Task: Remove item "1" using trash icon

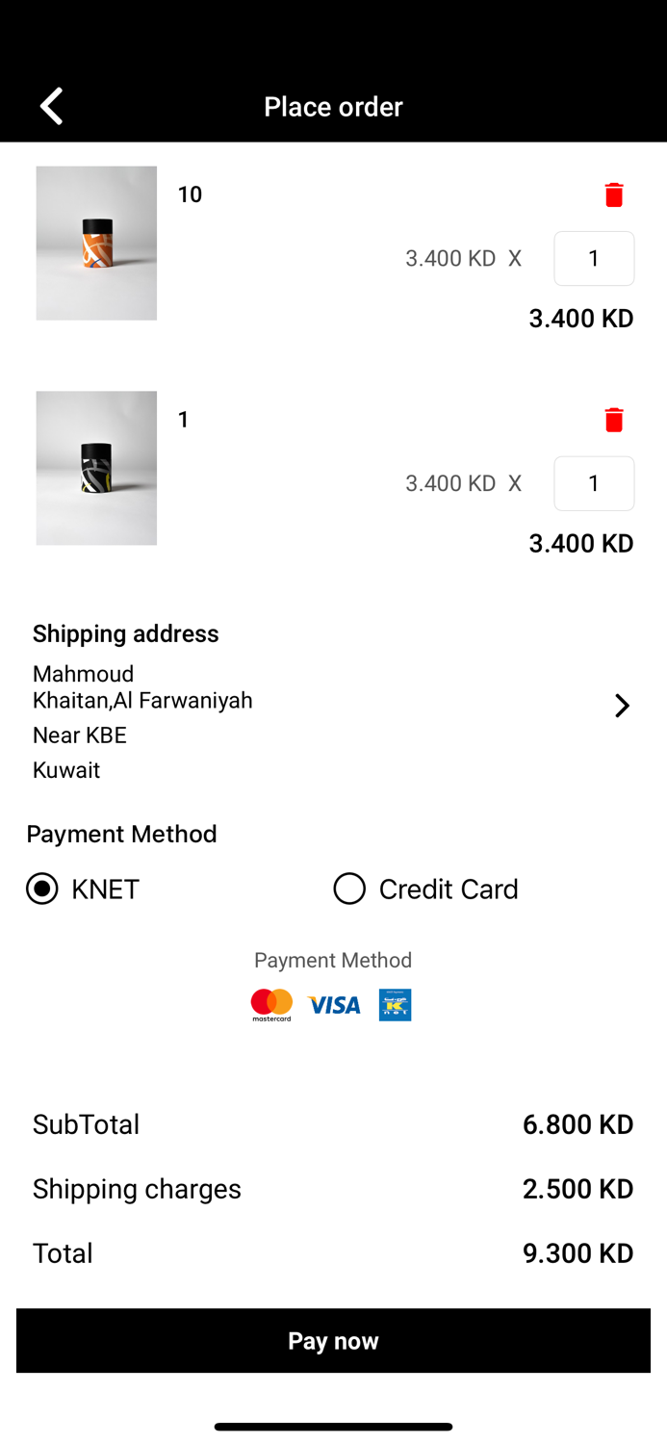Action: tap(613, 420)
